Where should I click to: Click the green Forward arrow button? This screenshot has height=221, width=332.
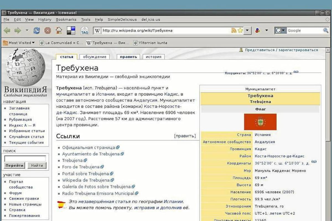(x=18, y=30)
